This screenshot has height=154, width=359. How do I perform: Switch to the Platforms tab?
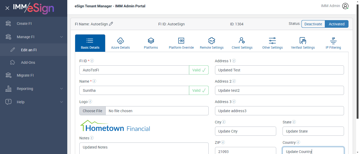(x=151, y=43)
